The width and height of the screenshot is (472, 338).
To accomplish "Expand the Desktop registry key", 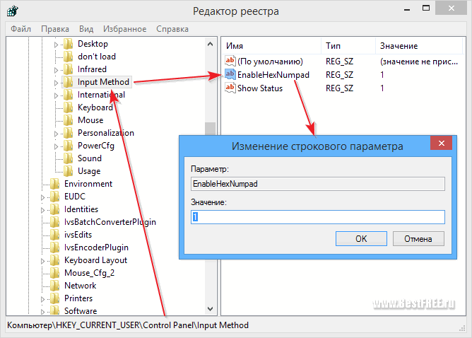I will [x=57, y=44].
